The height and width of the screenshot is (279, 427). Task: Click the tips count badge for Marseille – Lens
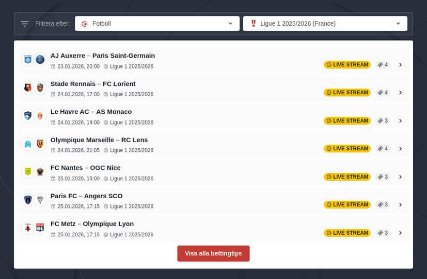[383, 149]
